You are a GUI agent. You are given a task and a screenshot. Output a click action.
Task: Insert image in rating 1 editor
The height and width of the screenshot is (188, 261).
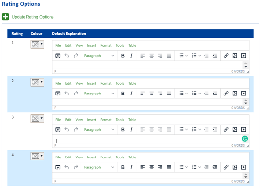[235, 56]
